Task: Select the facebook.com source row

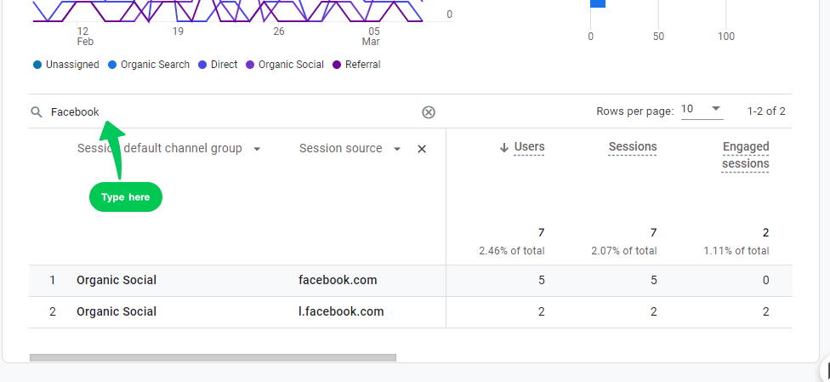Action: pyautogui.click(x=338, y=281)
